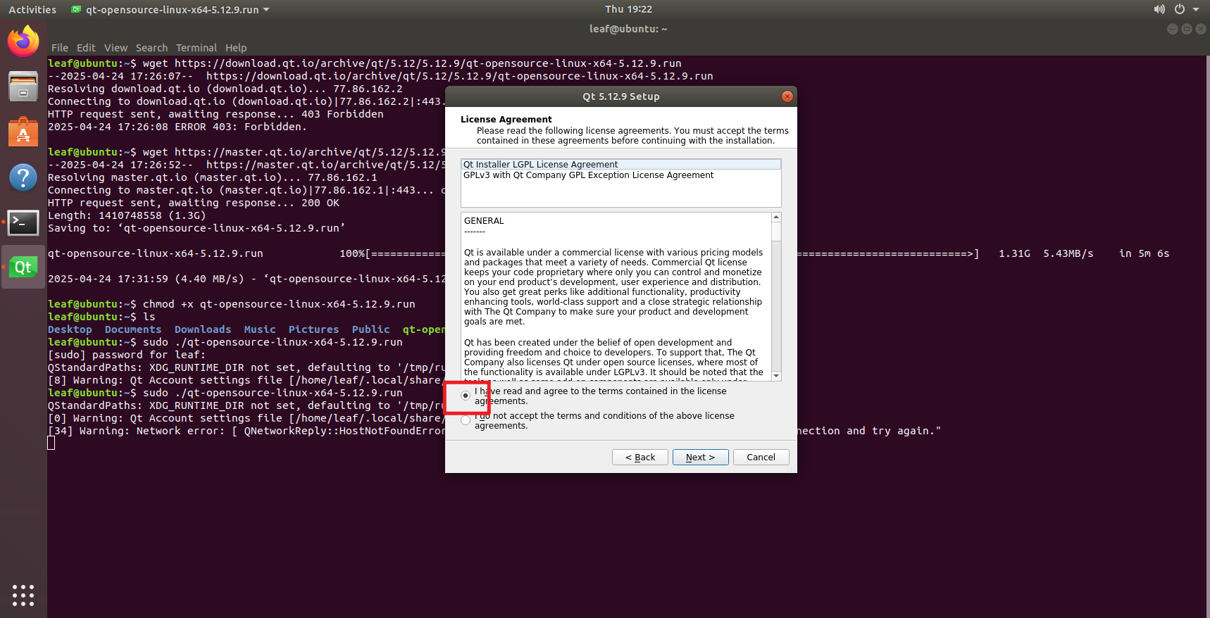The height and width of the screenshot is (618, 1210).
Task: Click 'Pictures' folder name in terminal output
Action: click(x=313, y=329)
